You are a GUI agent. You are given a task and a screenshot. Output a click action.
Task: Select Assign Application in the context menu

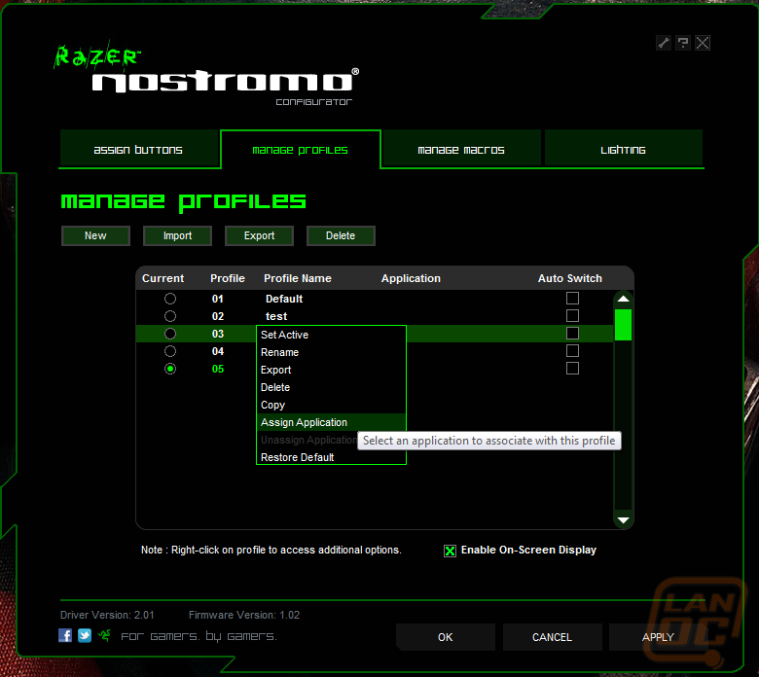(331, 422)
